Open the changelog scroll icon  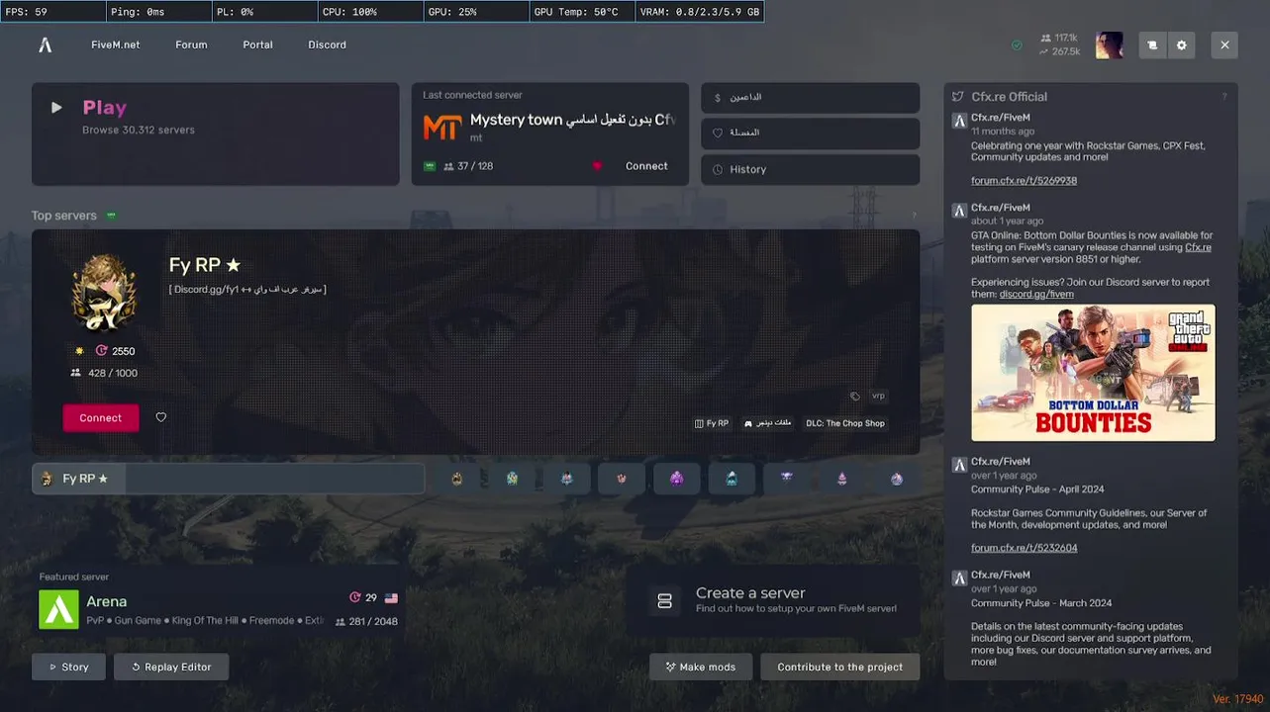pyautogui.click(x=1152, y=44)
